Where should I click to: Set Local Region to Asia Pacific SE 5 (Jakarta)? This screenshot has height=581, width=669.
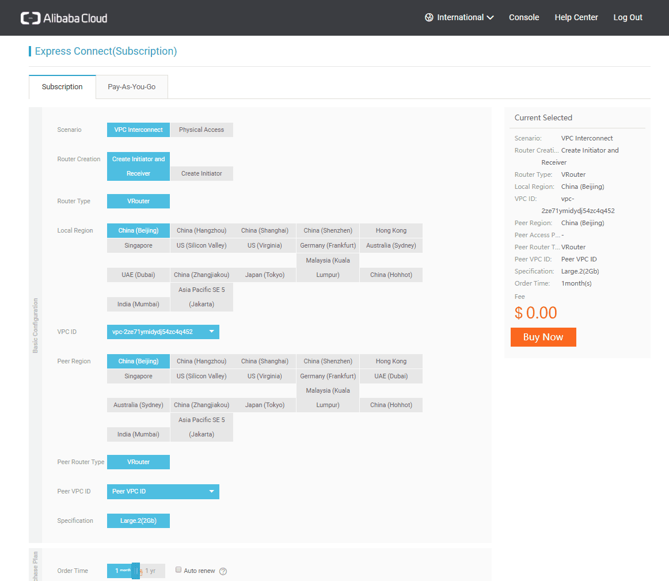202,297
